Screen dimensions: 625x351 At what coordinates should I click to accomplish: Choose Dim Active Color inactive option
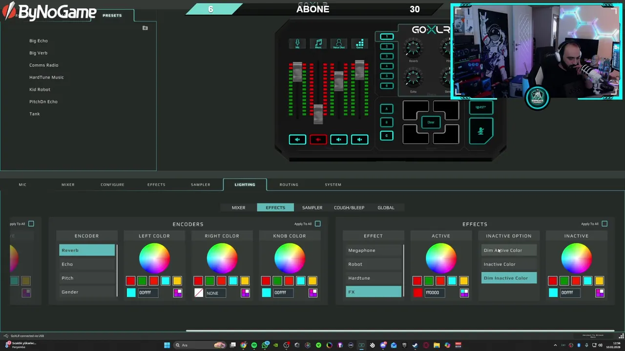click(509, 250)
